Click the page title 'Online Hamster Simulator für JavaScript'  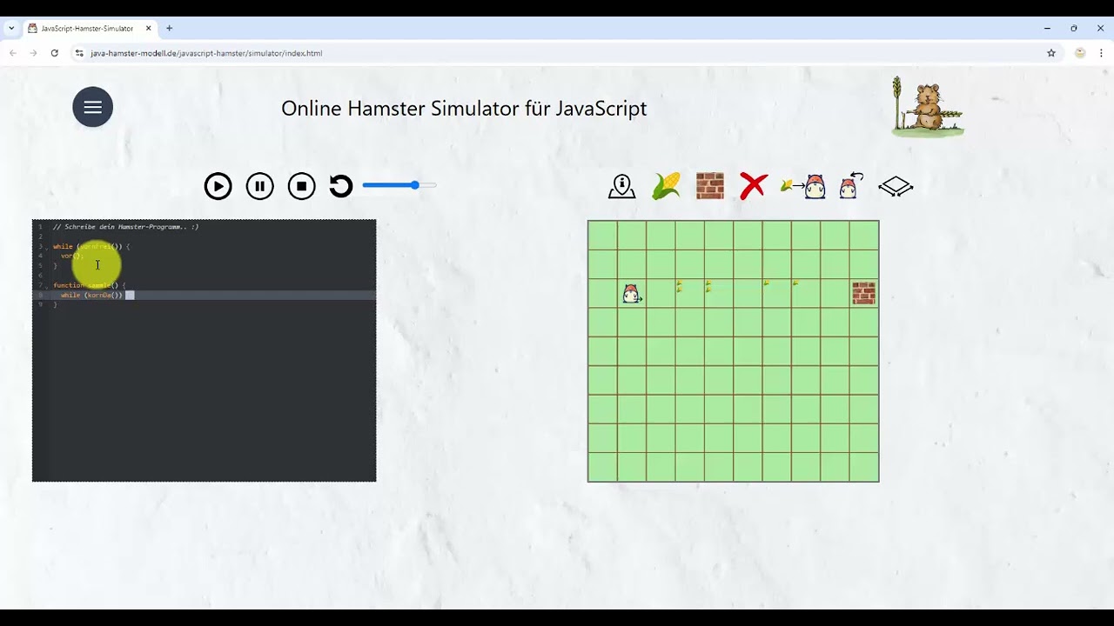(464, 109)
